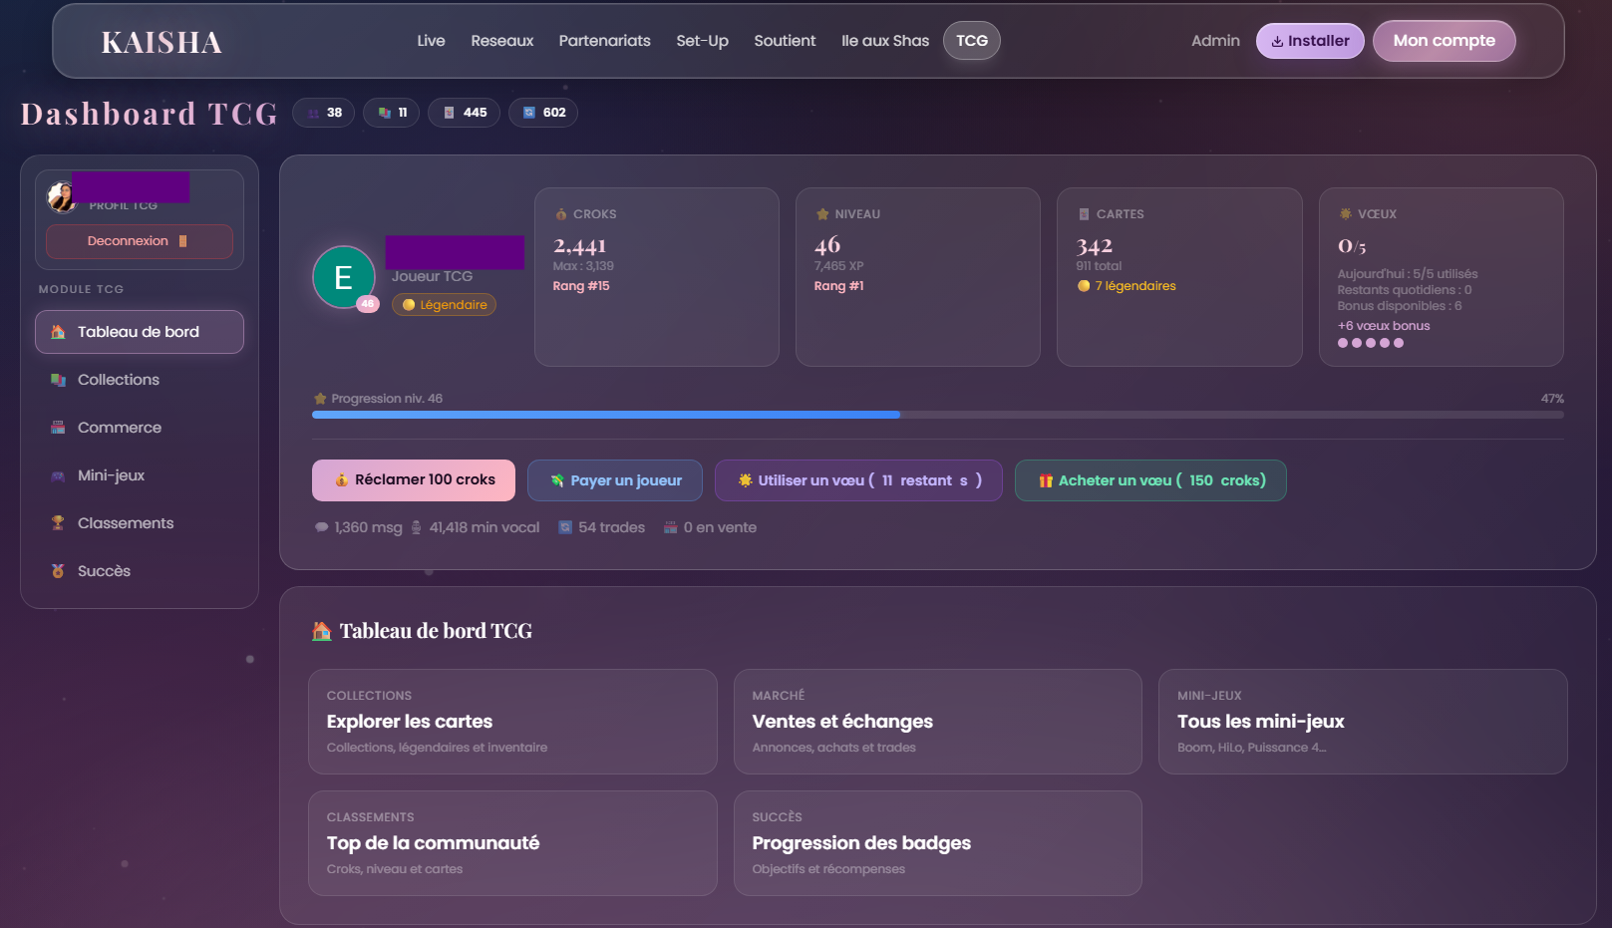This screenshot has width=1612, height=928.
Task: Click the players icon beside the 38 count
Action: 314,113
